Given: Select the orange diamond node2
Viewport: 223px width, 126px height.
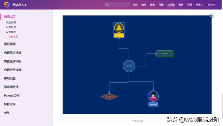Looking at the screenshot, I should (109, 97).
